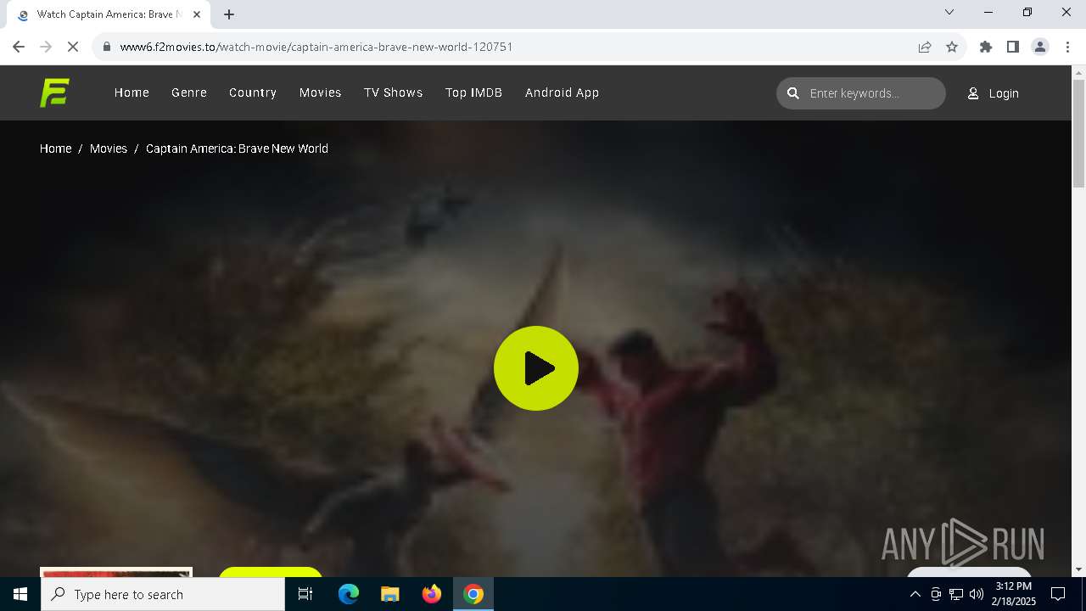Open the notification center
This screenshot has width=1086, height=611.
(x=1058, y=594)
